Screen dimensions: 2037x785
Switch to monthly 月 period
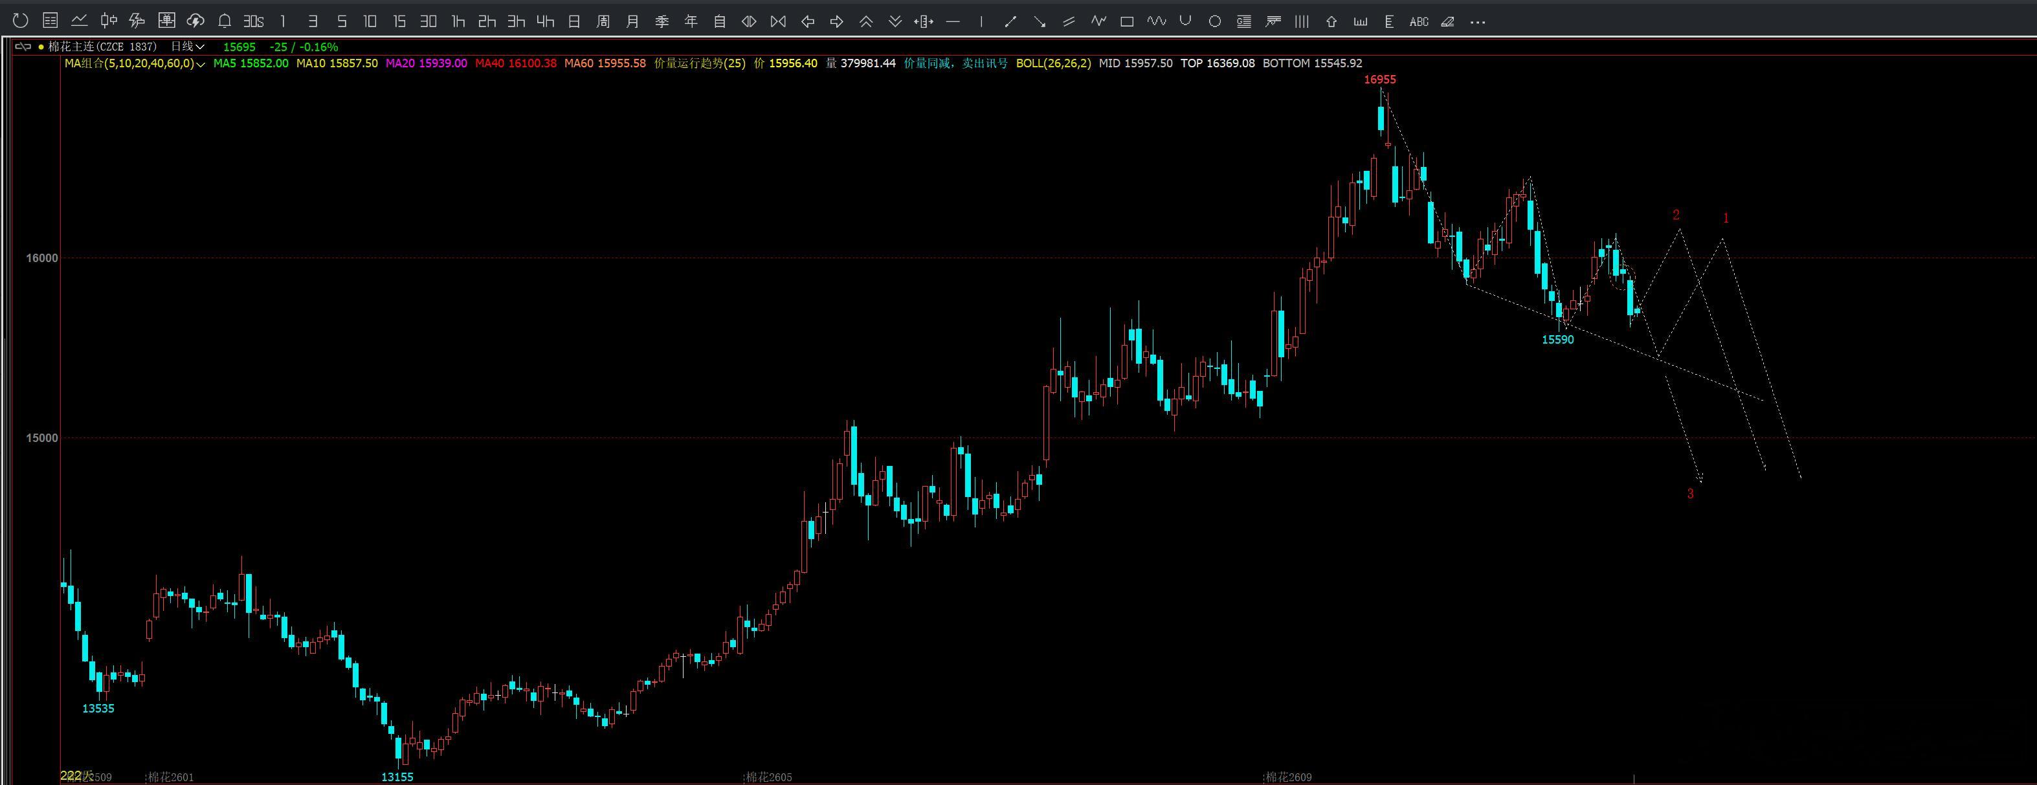click(x=632, y=22)
